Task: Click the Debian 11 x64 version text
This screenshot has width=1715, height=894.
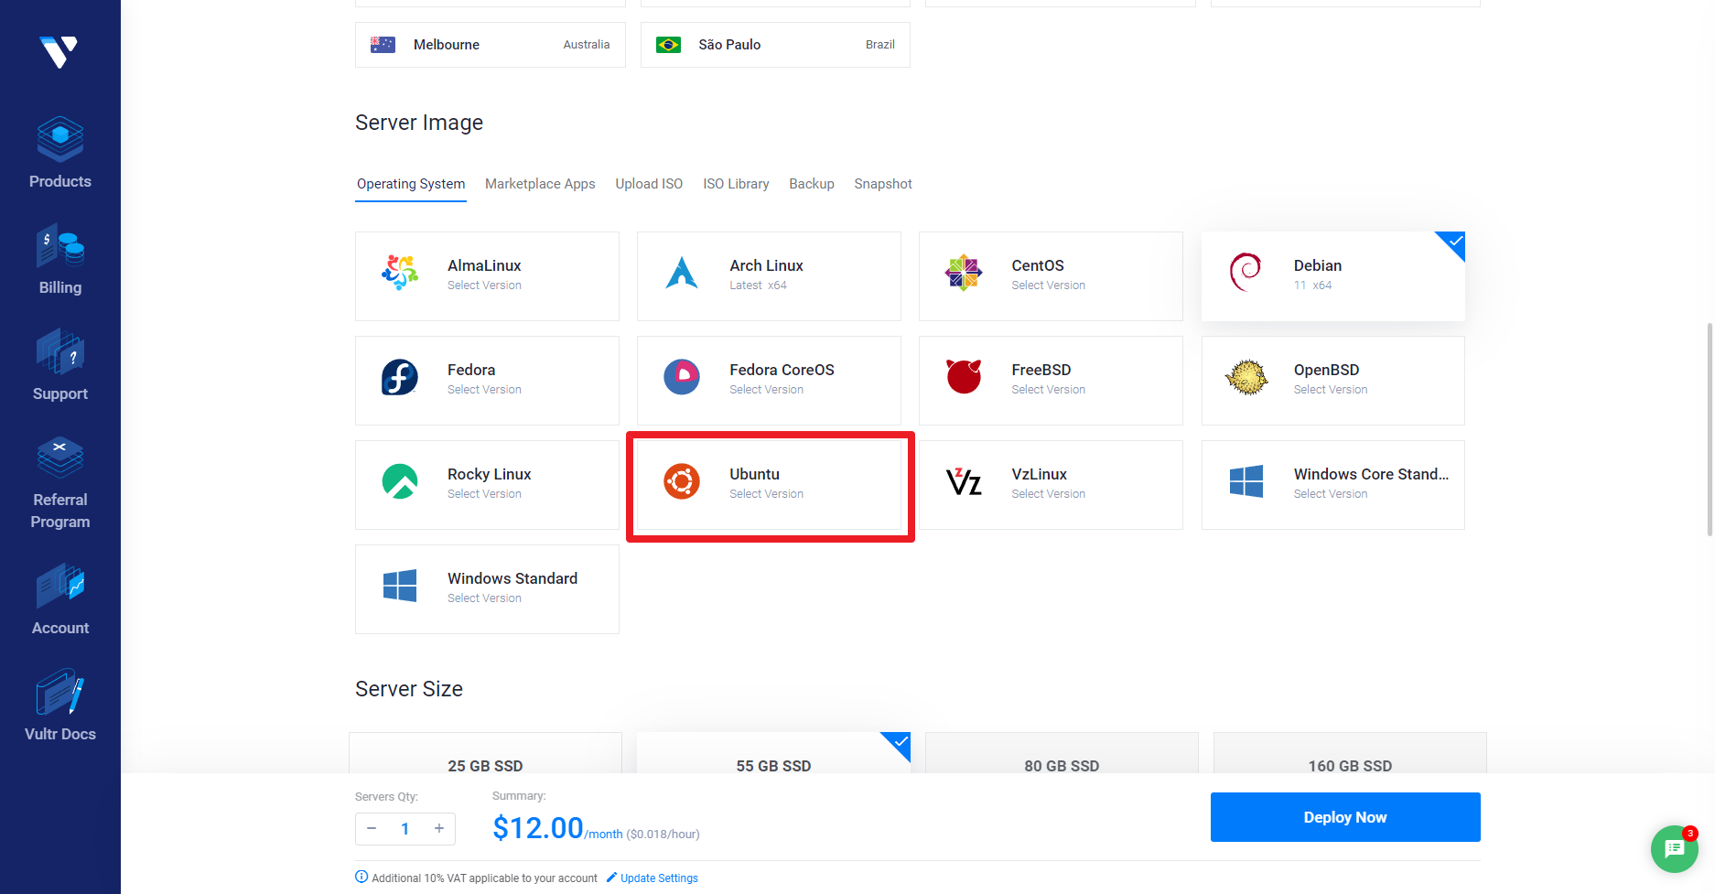Action: tap(1312, 285)
